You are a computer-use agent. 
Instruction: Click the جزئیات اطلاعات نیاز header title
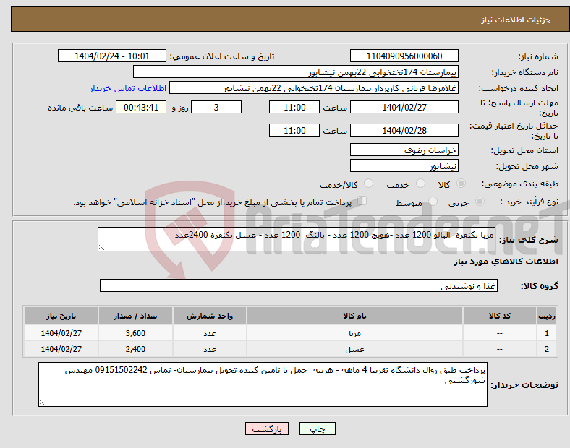(x=516, y=20)
